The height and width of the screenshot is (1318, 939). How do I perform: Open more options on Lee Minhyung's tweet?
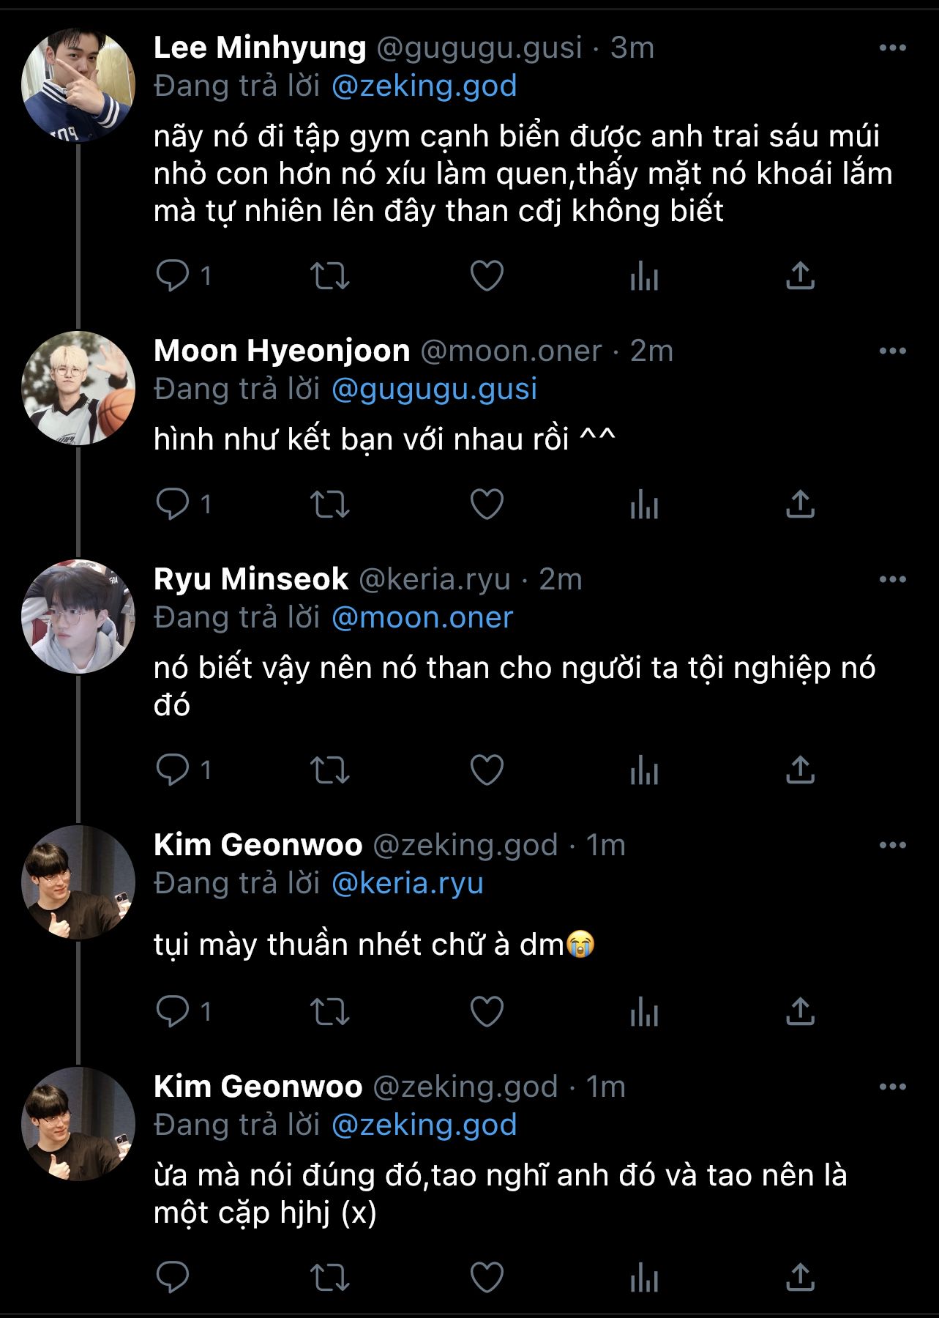pos(892,48)
